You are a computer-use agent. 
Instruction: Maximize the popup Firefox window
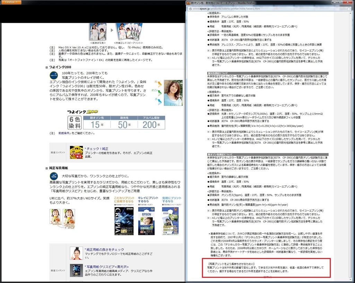click(340, 2)
